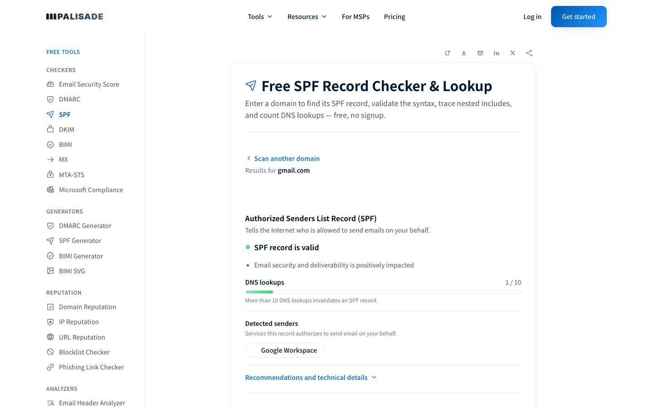Click the Palisade logo
Screen dimensions: 653x408
click(75, 17)
